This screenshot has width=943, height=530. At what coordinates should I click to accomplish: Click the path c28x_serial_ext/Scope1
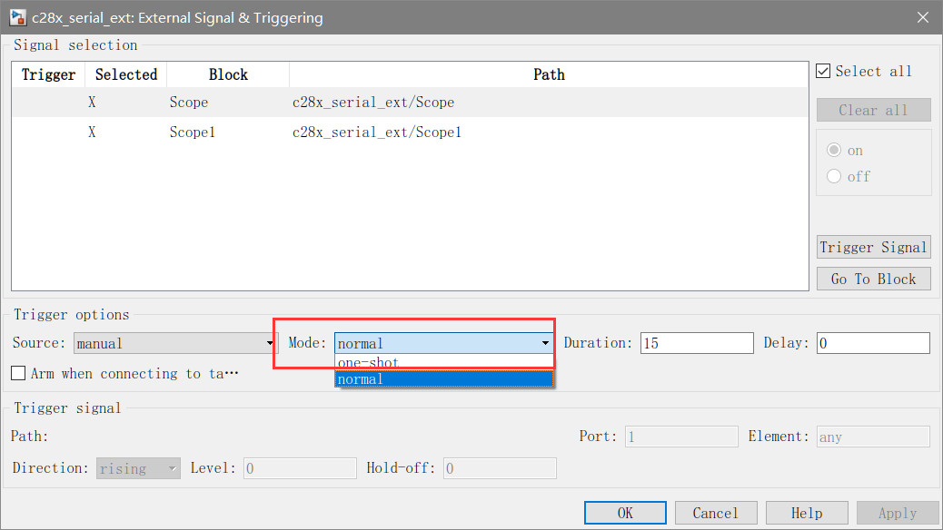tap(377, 132)
